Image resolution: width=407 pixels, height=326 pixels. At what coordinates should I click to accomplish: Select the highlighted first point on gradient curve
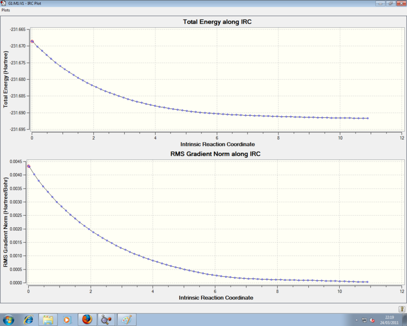tap(29, 166)
